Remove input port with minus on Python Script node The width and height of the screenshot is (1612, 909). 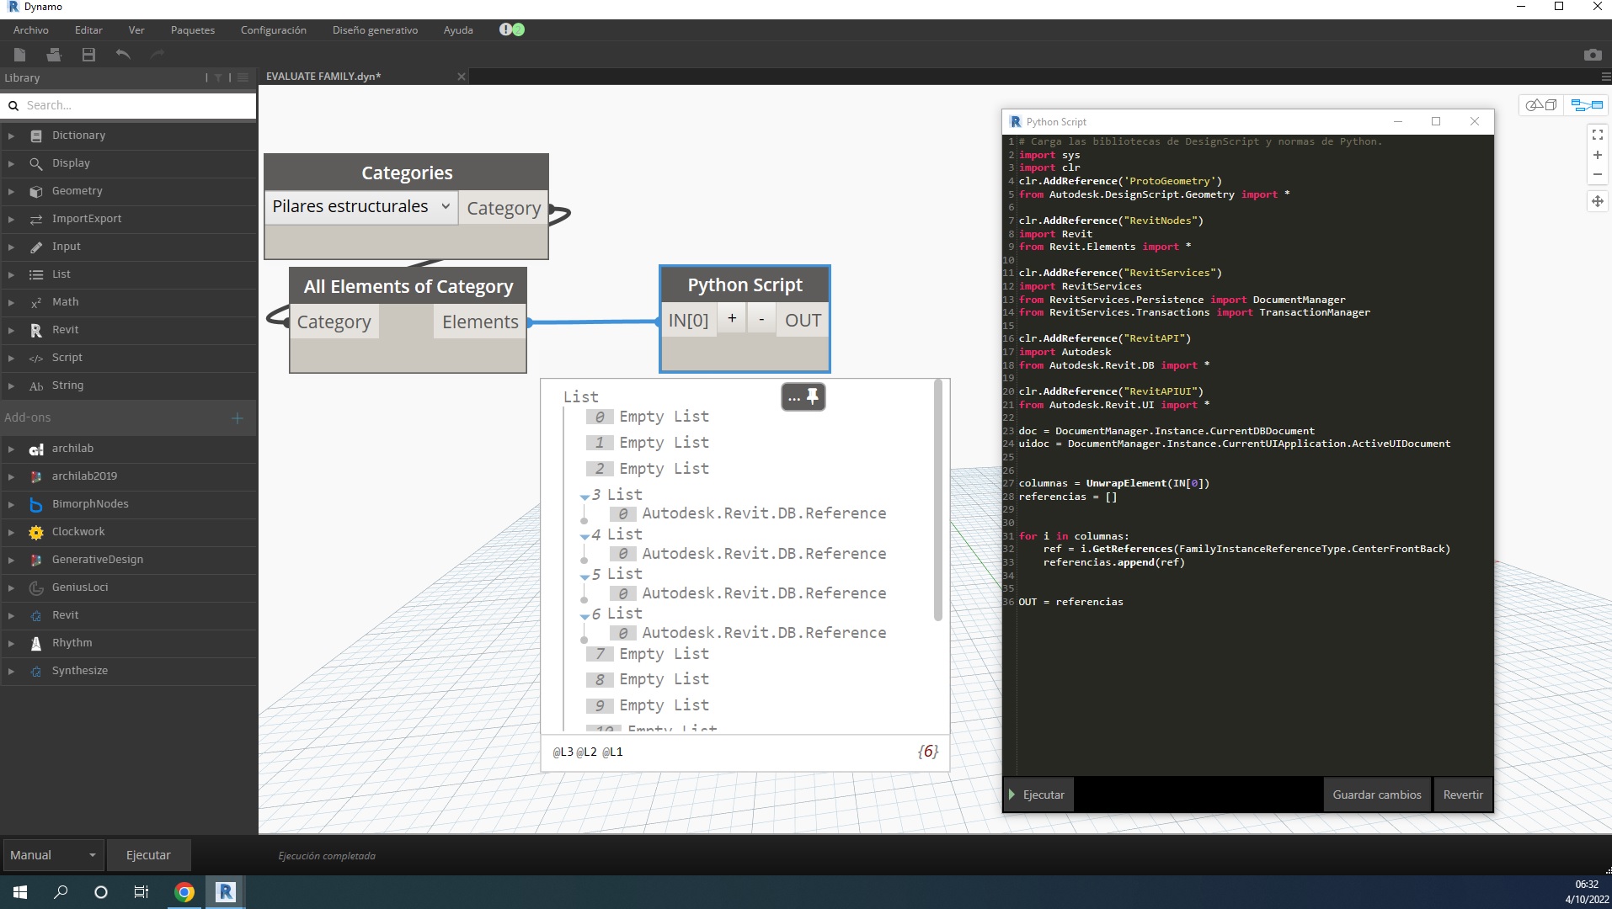761,319
